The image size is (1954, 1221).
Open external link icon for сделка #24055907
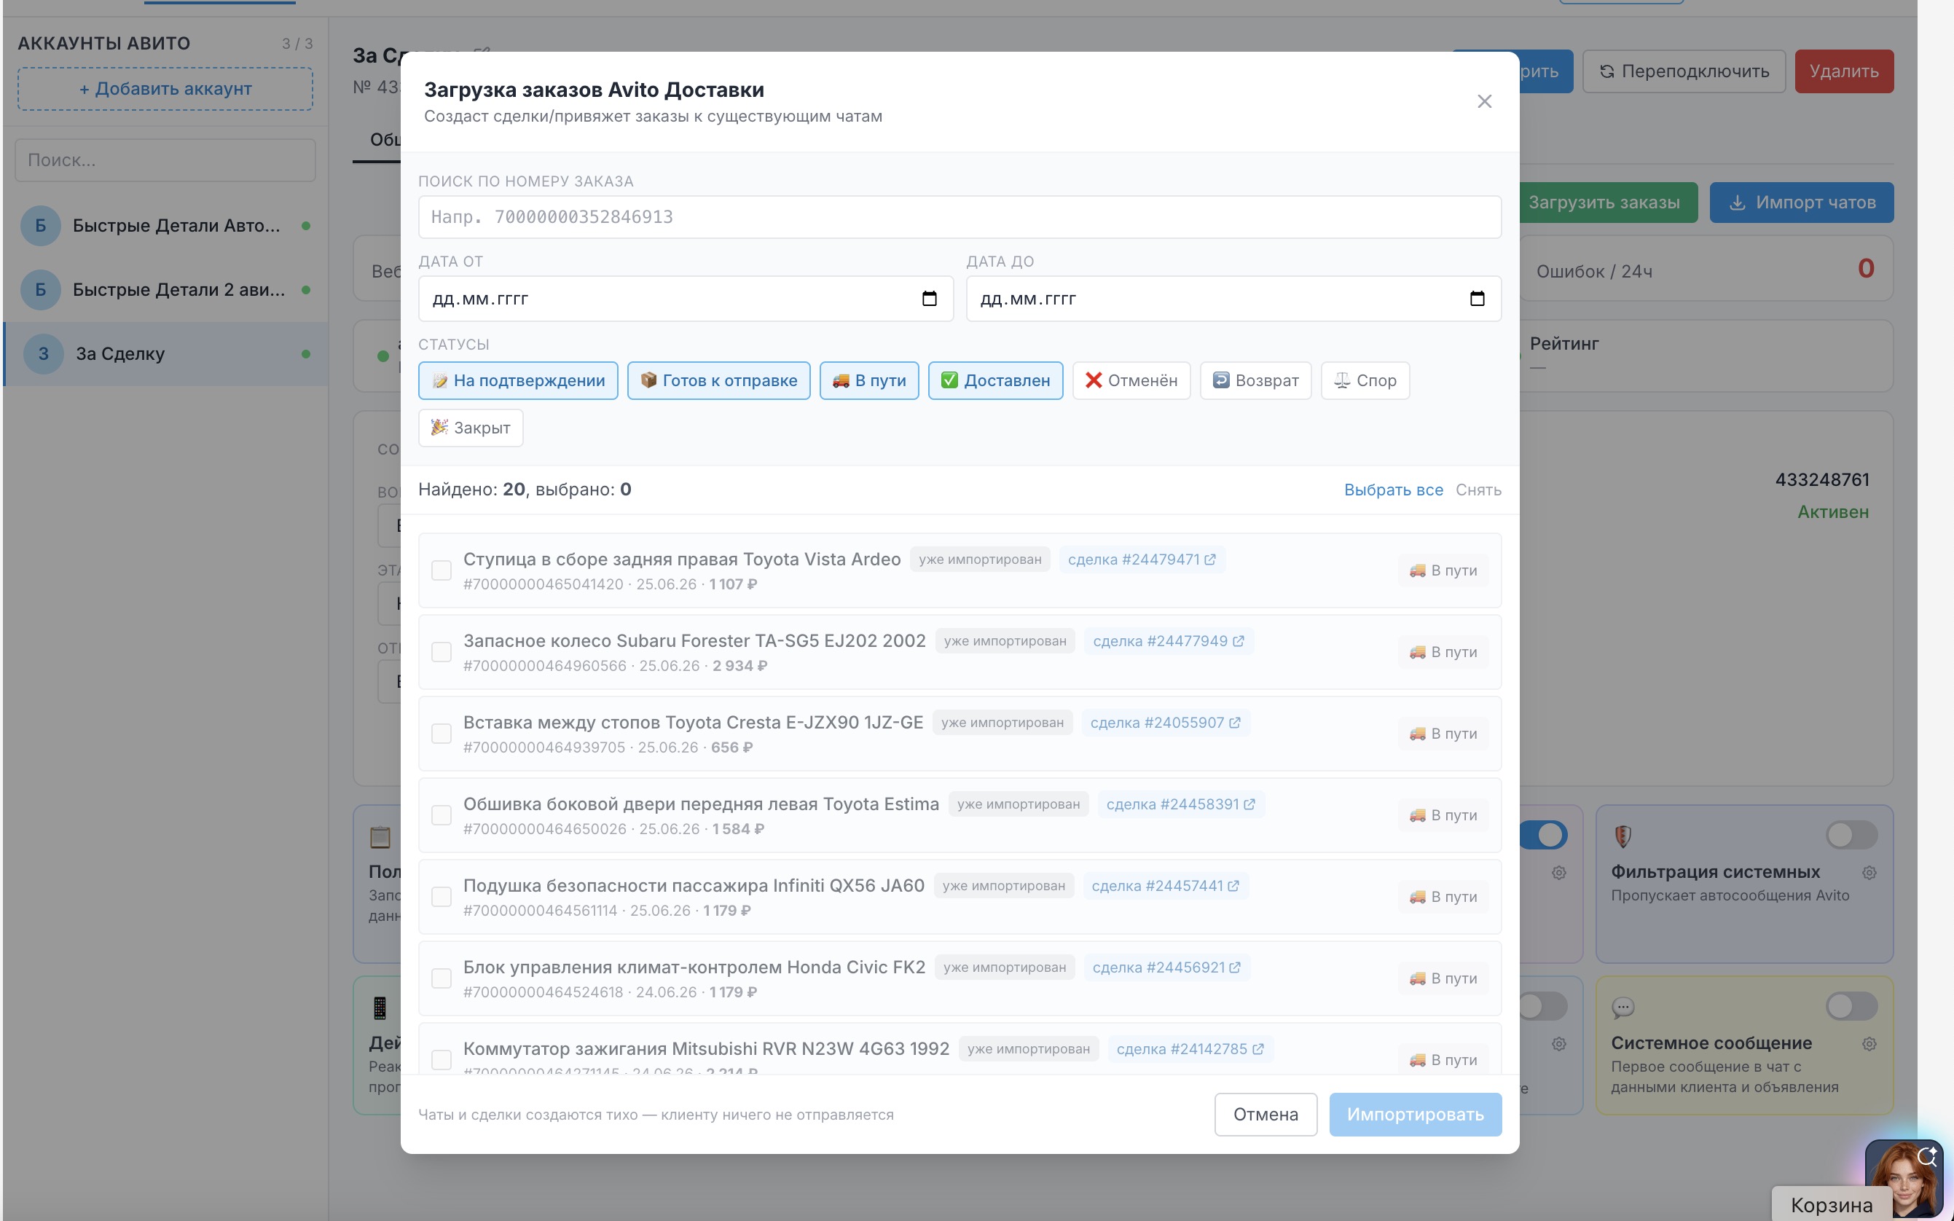pyautogui.click(x=1235, y=723)
